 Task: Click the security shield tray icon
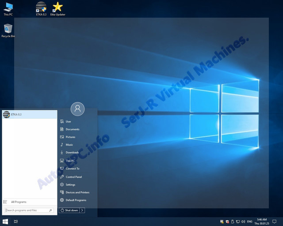[227, 222]
